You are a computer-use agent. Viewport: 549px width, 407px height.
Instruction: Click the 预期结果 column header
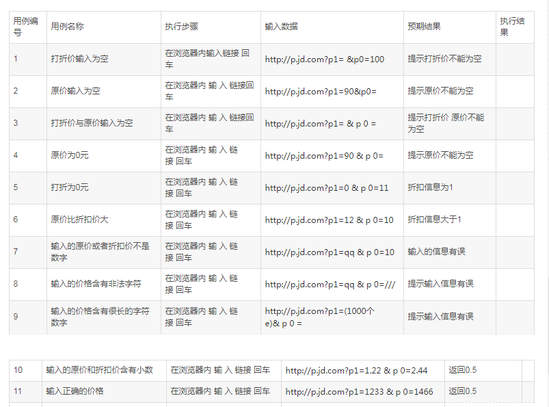[x=450, y=27]
